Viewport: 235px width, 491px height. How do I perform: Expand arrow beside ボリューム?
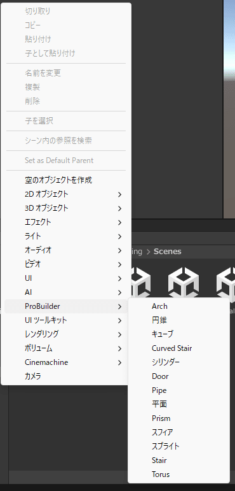pos(119,349)
